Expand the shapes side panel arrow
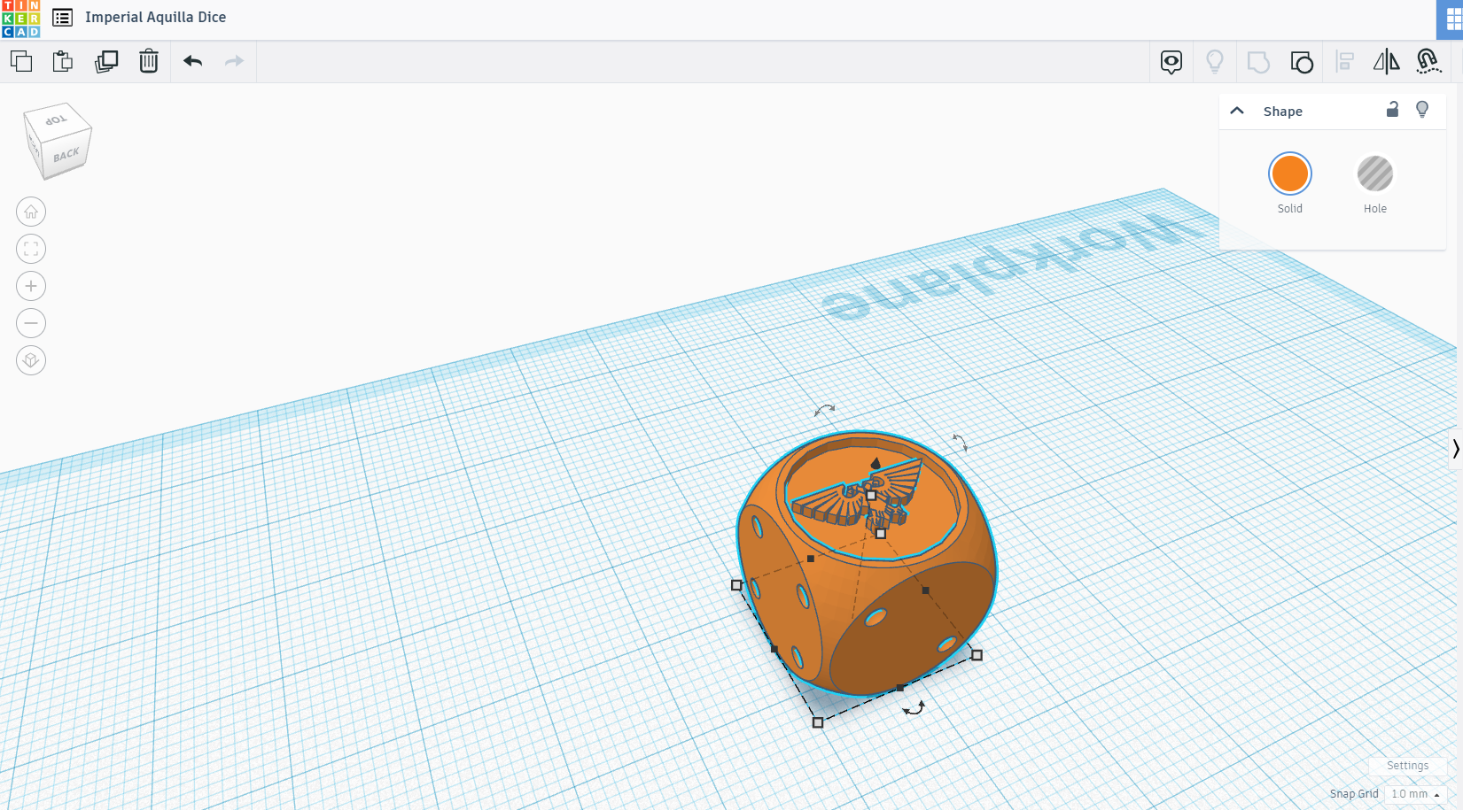 [x=1455, y=449]
